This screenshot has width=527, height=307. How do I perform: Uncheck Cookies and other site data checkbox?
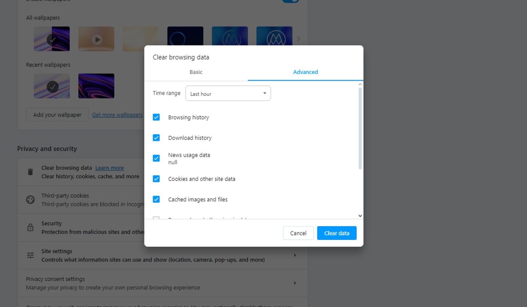click(x=156, y=179)
